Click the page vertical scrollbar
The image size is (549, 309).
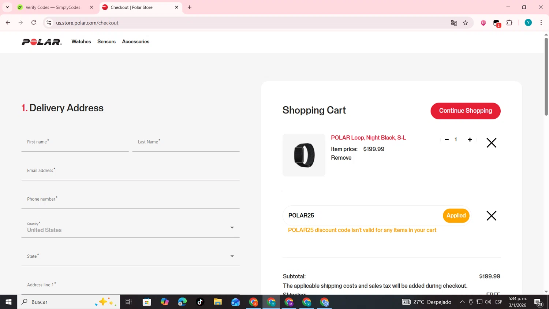point(546,77)
